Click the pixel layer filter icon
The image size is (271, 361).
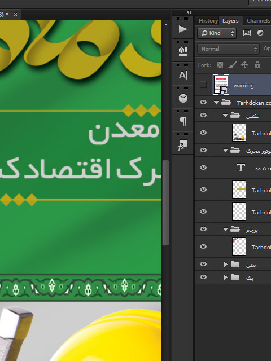click(247, 33)
